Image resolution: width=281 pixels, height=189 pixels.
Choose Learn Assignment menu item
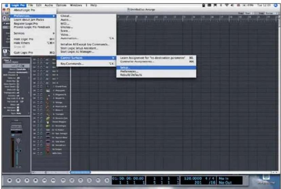coord(156,58)
